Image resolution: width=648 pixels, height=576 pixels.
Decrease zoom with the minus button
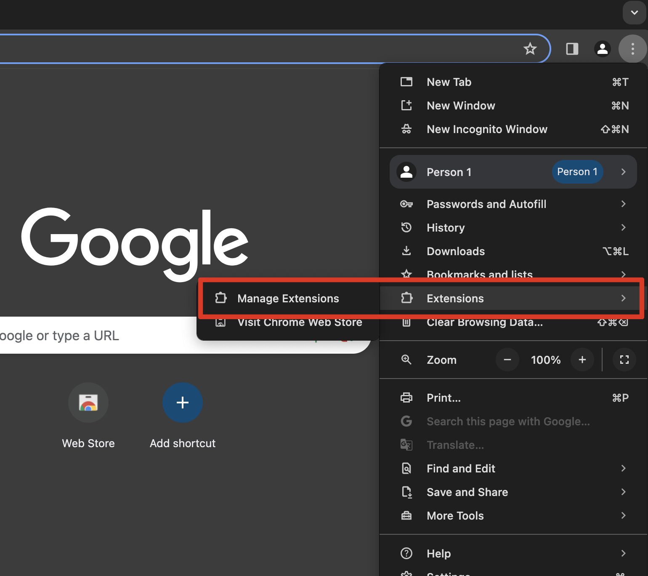pyautogui.click(x=507, y=360)
